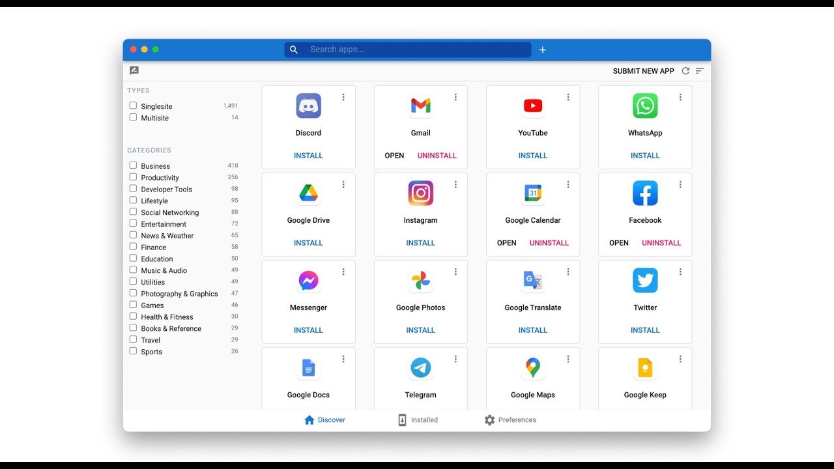This screenshot has height=469, width=834.
Task: Click the YouTube app icon
Action: coord(533,106)
